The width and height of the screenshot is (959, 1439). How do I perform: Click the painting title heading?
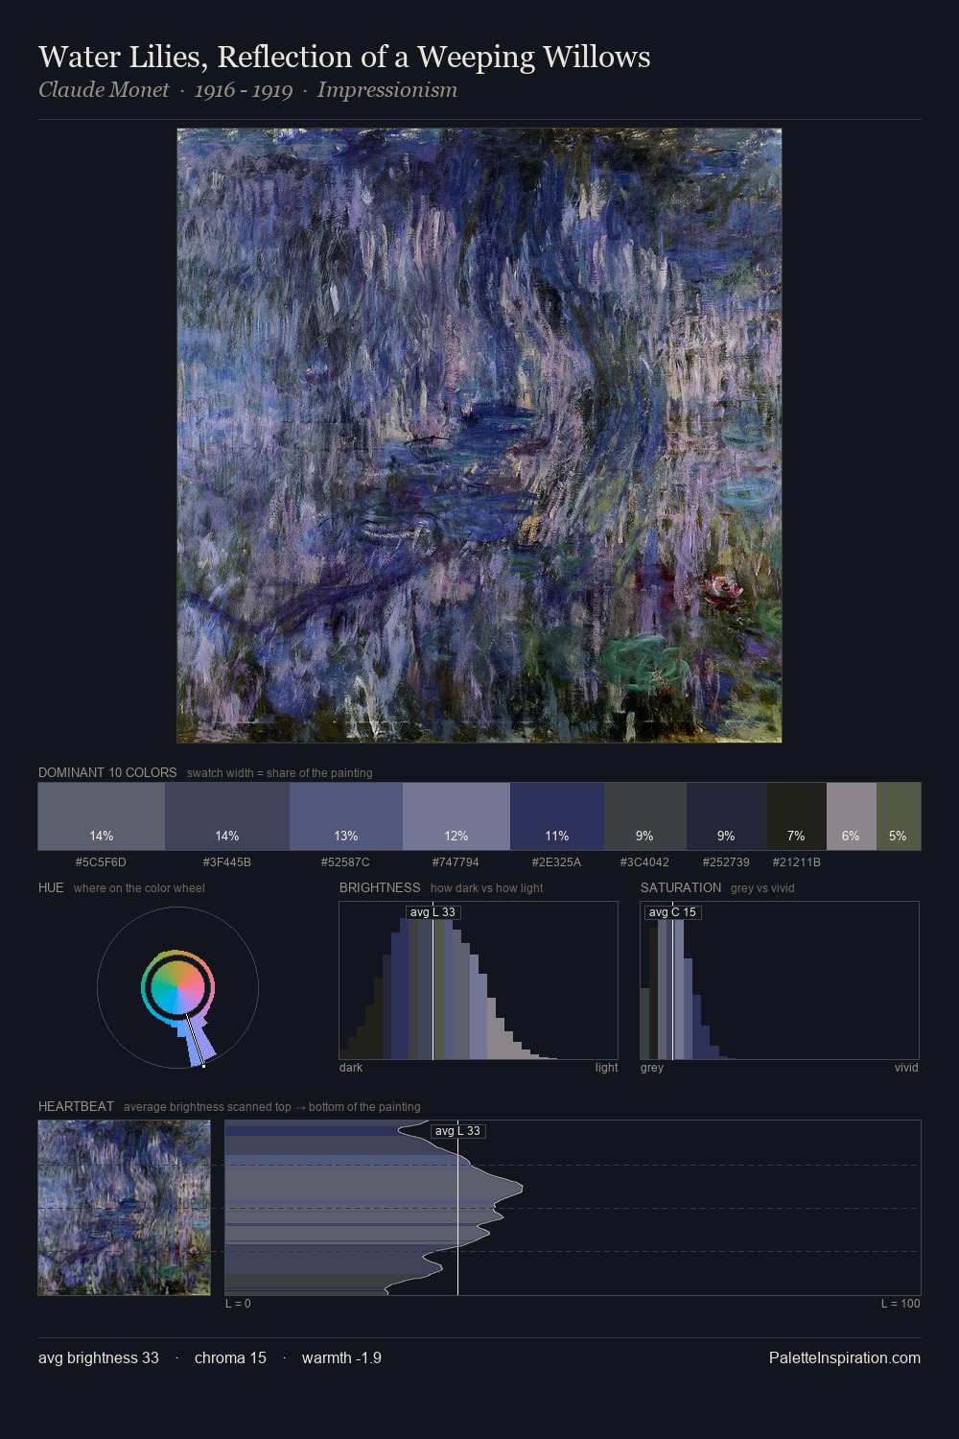coord(344,57)
